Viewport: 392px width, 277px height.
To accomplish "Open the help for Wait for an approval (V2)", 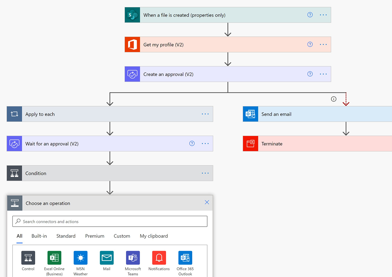I will pyautogui.click(x=192, y=143).
